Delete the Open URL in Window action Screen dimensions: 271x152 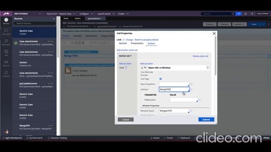(207, 68)
